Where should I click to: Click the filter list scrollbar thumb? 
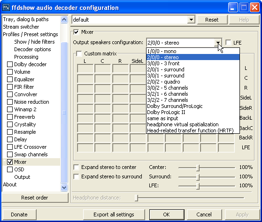coord(64,113)
